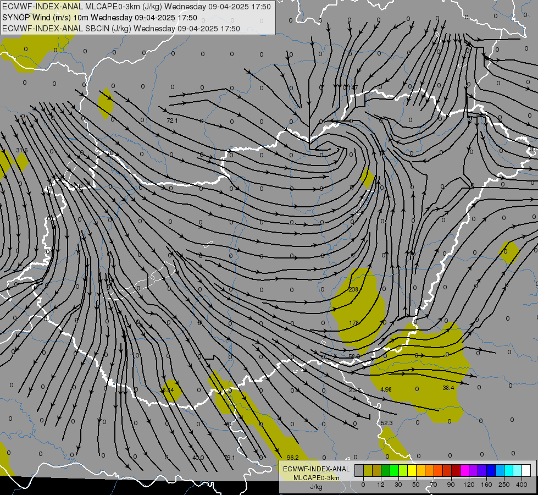Select the map value 79.1
The height and width of the screenshot is (495, 538).
click(230, 458)
